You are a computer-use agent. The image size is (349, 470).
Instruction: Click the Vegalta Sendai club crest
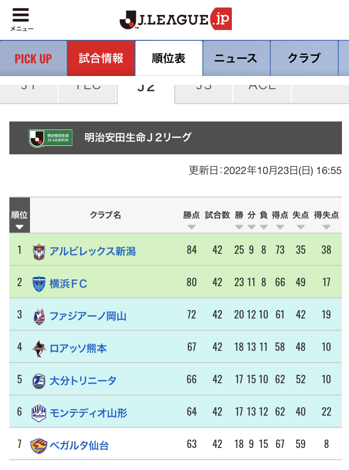39,446
